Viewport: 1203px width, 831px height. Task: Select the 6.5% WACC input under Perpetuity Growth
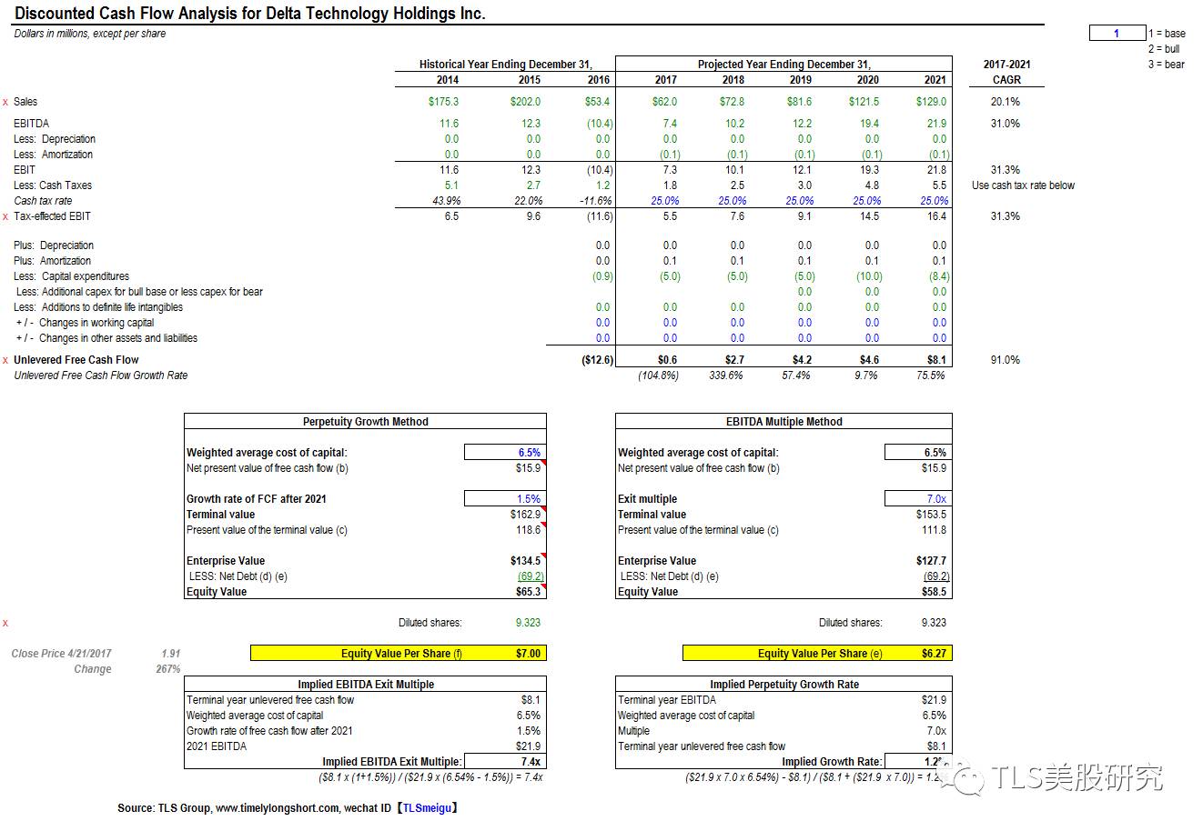point(504,452)
